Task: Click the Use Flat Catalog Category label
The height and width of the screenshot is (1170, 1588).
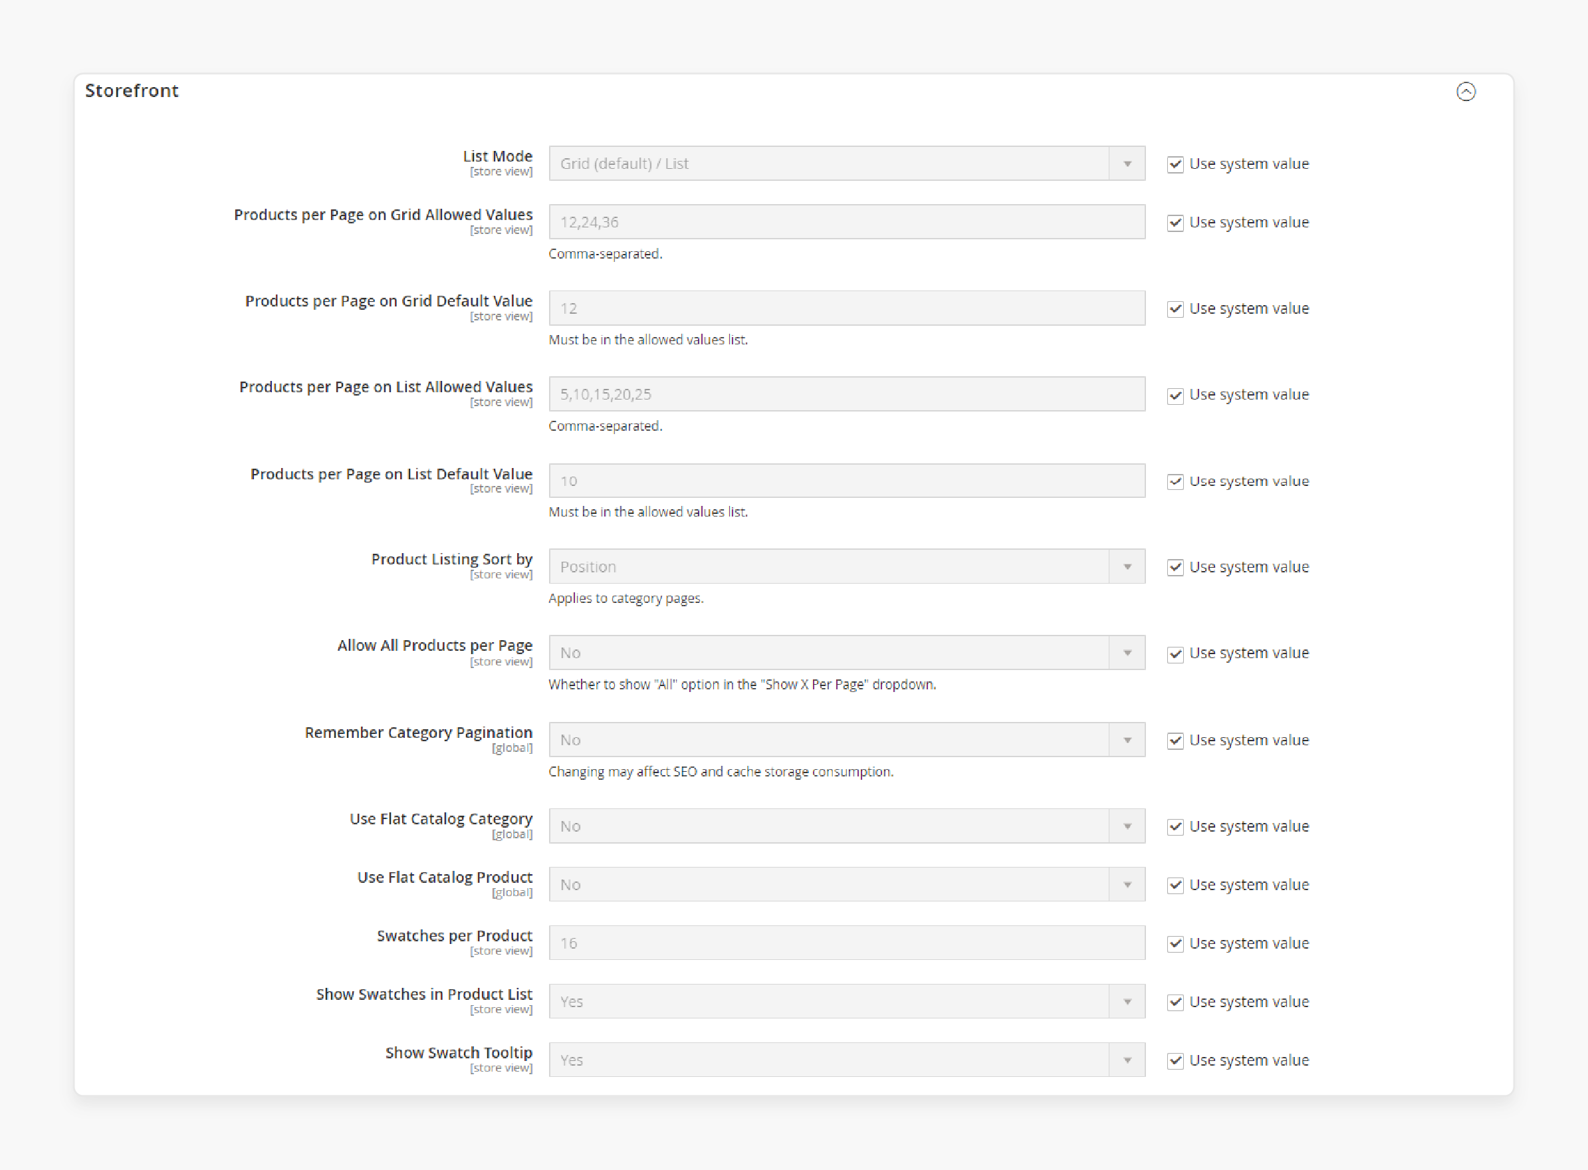Action: (x=441, y=820)
